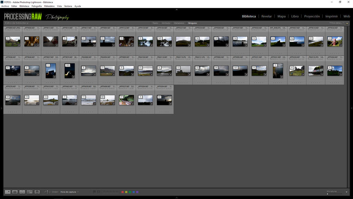Select Ninguno to disable filters
Image resolution: width=353 pixels, height=199 pixels.
point(192,23)
